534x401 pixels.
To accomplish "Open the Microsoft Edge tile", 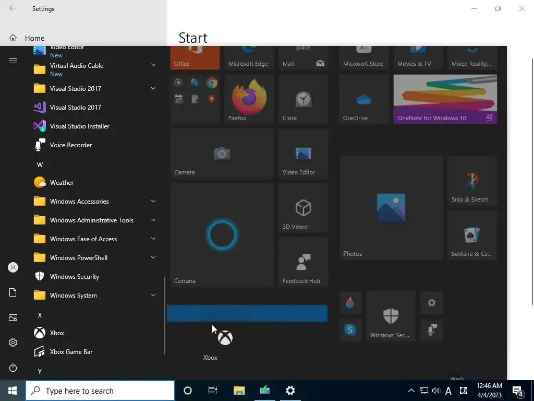I will click(249, 58).
